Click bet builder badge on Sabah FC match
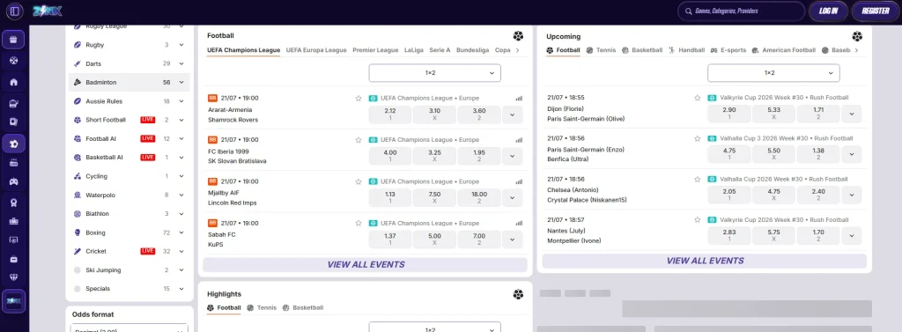 212,223
